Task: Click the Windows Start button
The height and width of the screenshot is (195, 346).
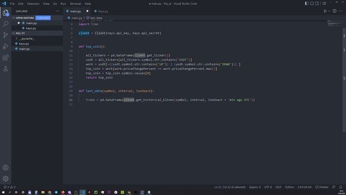Action: pos(3,192)
